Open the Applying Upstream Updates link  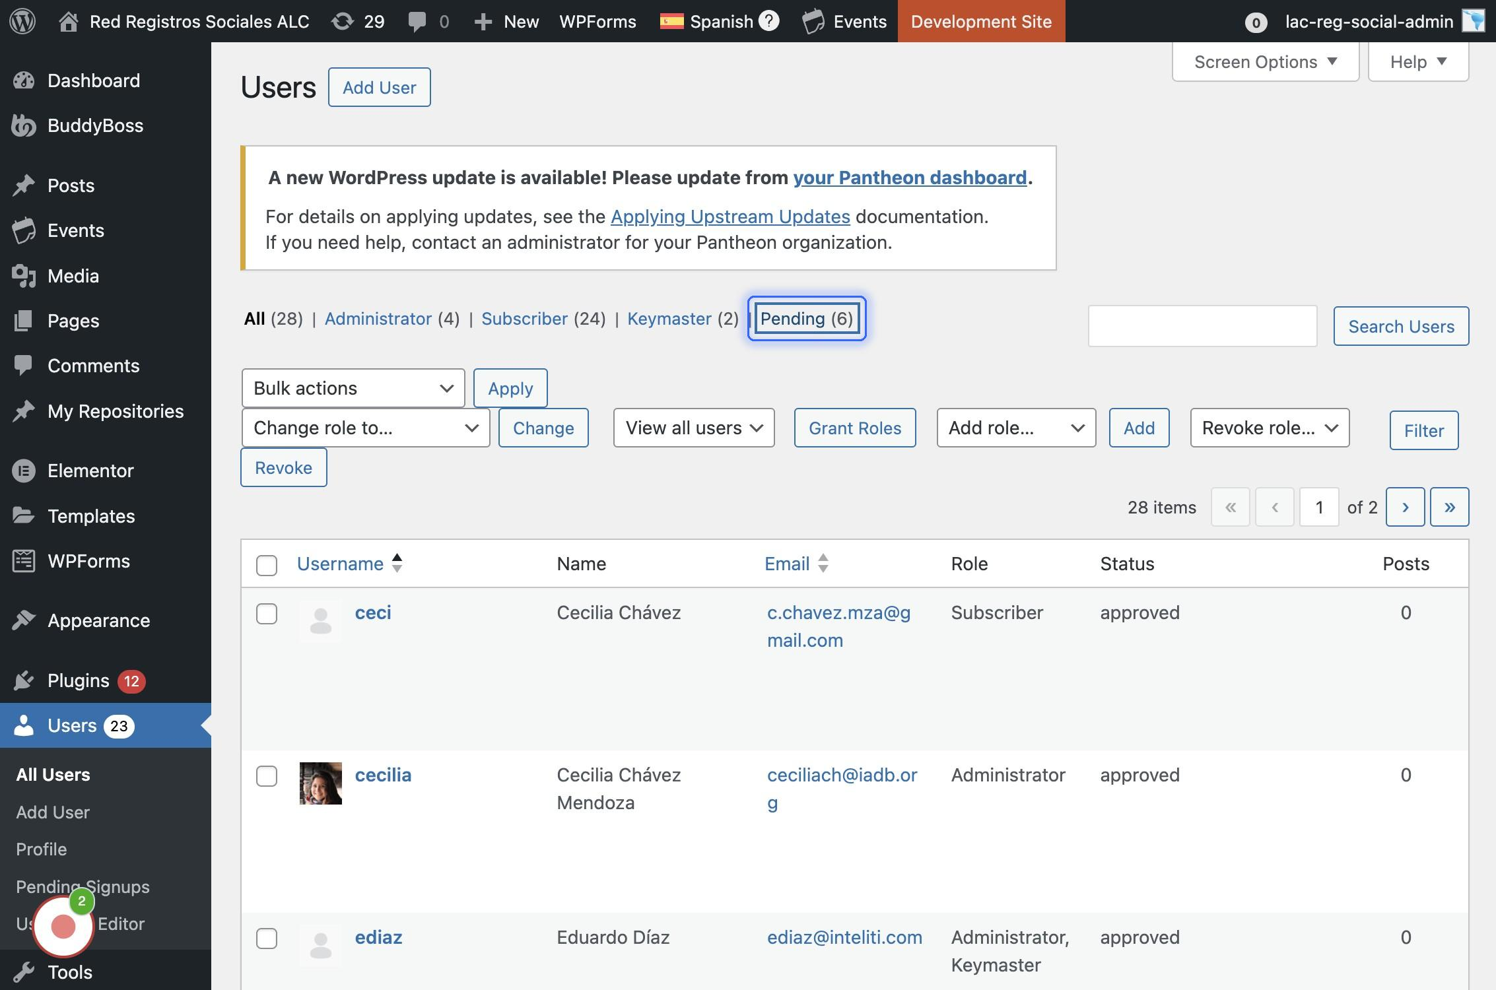coord(730,216)
